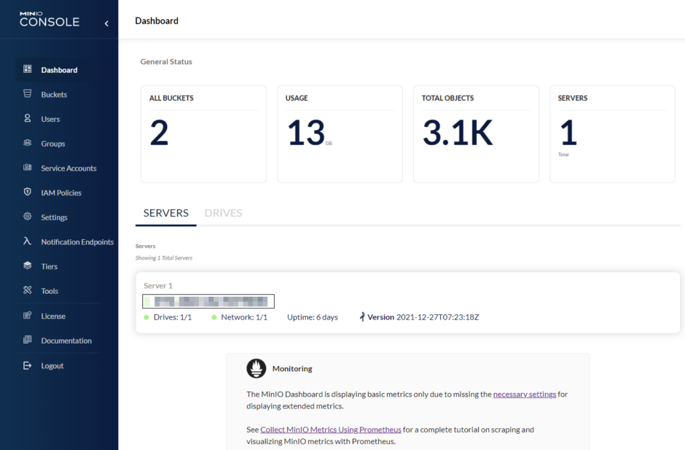Image resolution: width=685 pixels, height=450 pixels.
Task: Click the Logout icon
Action: pyautogui.click(x=28, y=365)
